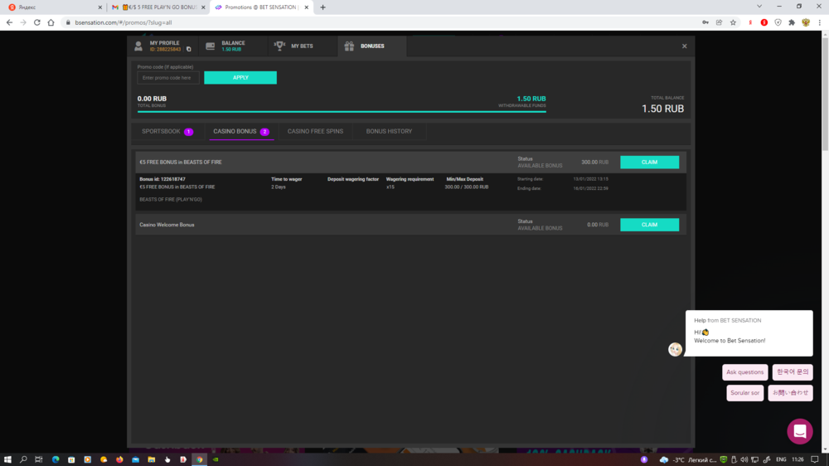Bookmark this page with star icon
829x466 pixels.
coord(733,22)
